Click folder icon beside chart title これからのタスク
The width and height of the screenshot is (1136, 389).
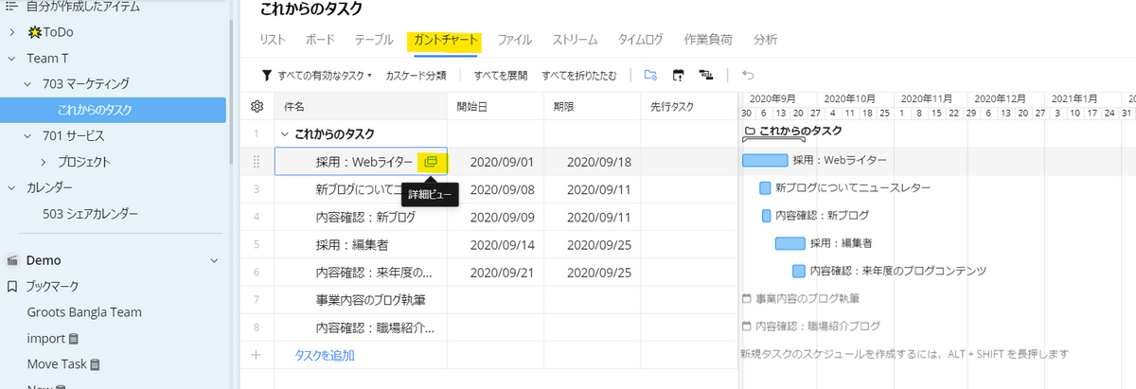click(750, 131)
